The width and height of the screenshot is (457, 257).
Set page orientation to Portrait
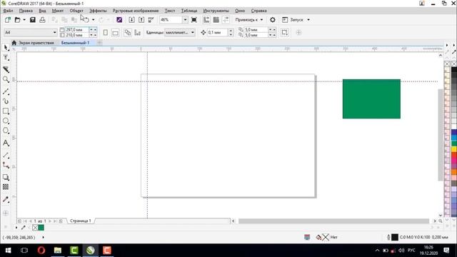tap(106, 32)
